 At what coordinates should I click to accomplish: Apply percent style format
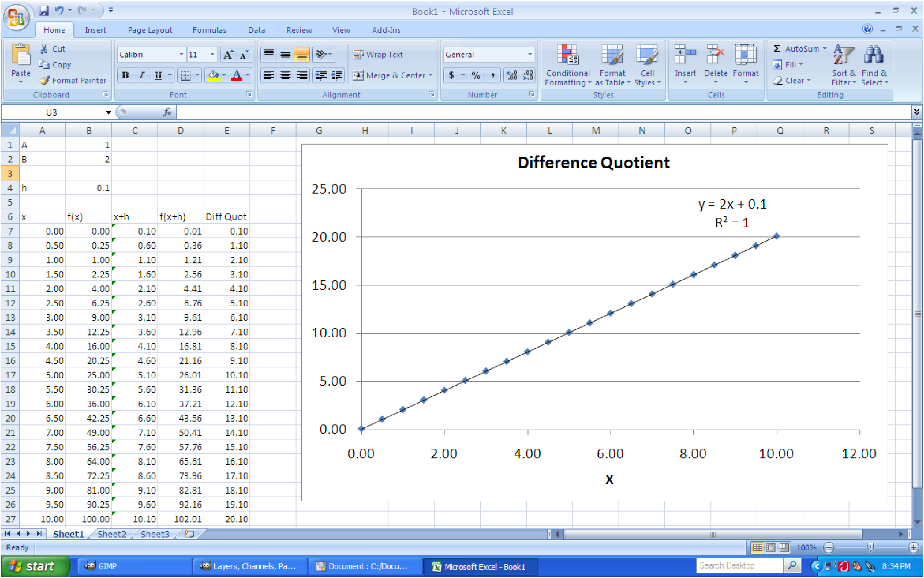476,75
